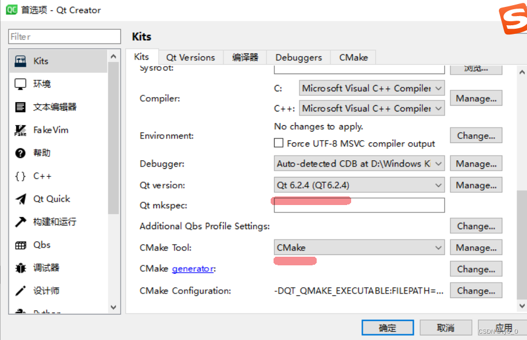Open the Debugger dropdown
527x340 pixels.
(x=359, y=164)
